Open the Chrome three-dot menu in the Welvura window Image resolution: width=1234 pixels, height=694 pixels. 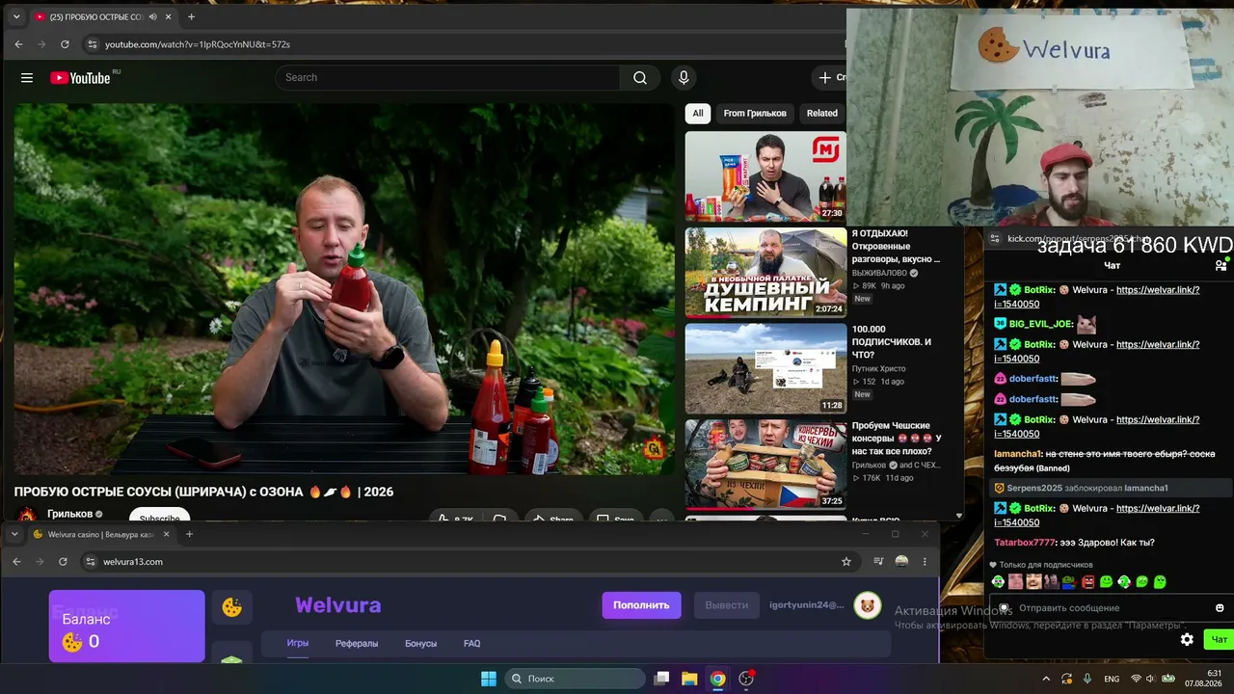(925, 562)
